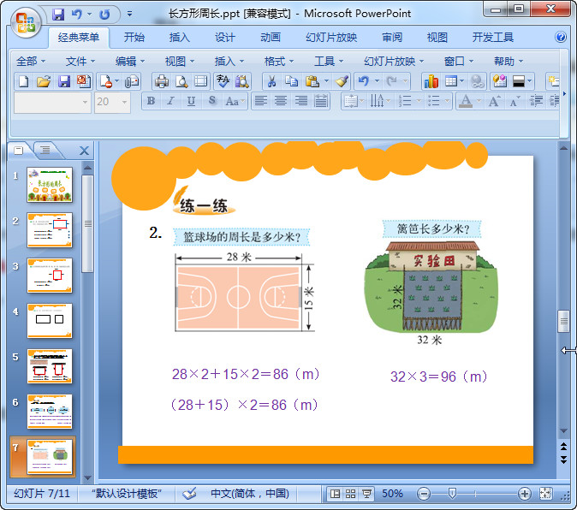Click the research binoculars icon
Screen dimensions: 577x510
[x=242, y=81]
